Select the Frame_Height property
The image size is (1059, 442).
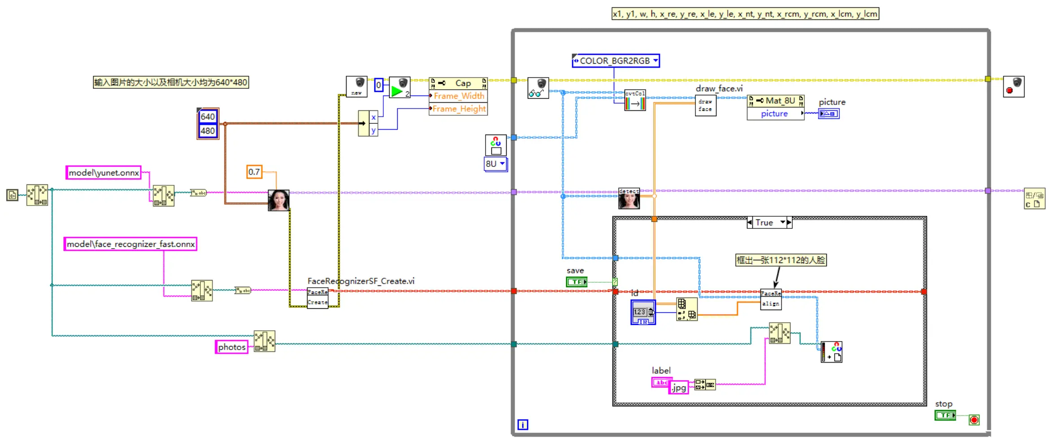tap(458, 109)
